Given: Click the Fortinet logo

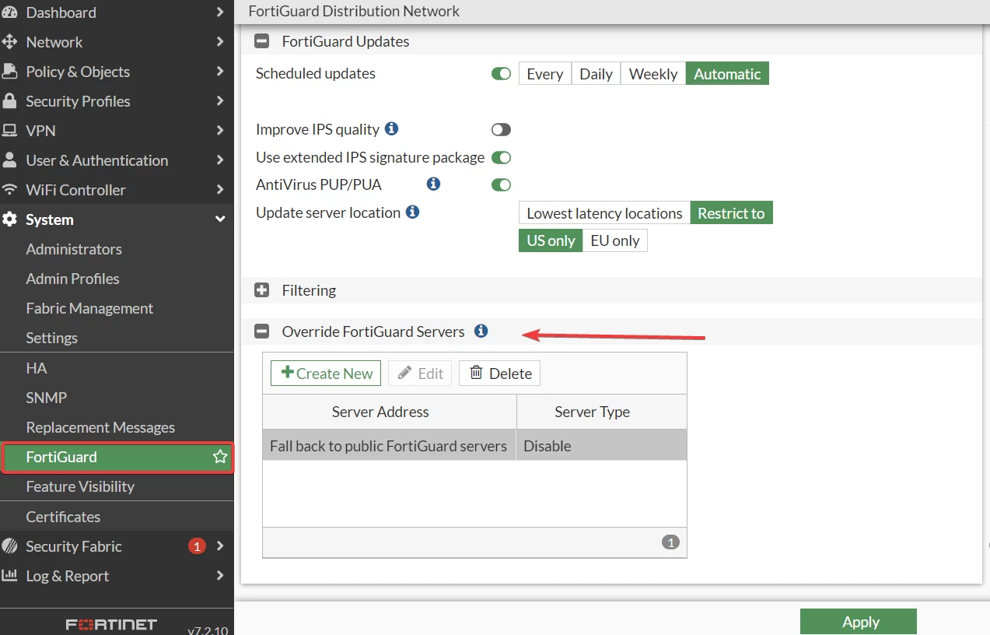Looking at the screenshot, I should click(111, 624).
